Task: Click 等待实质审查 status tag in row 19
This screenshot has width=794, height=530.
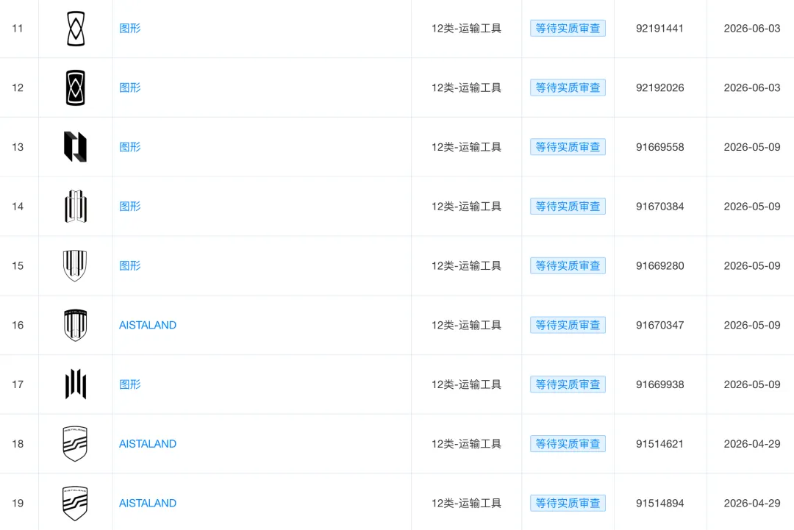Action: pyautogui.click(x=568, y=504)
